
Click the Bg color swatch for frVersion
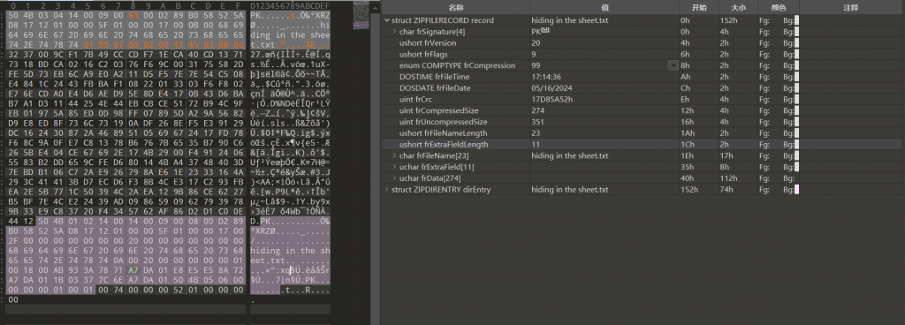(x=797, y=42)
